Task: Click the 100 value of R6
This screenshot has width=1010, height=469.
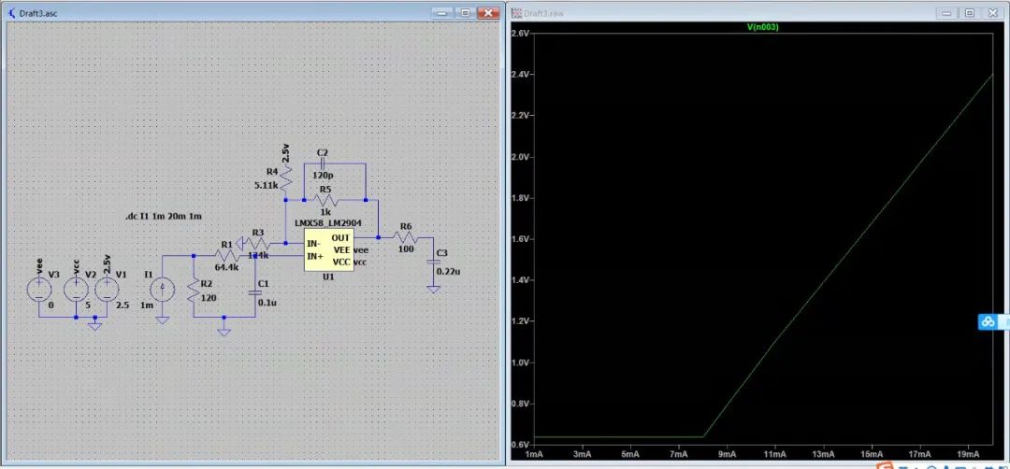Action: [x=406, y=249]
